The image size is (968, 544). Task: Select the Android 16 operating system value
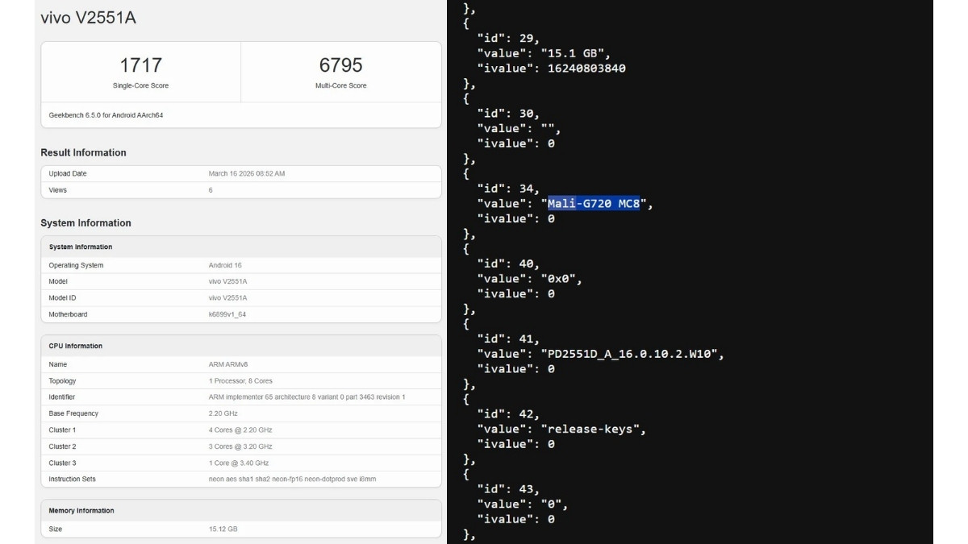(x=225, y=265)
